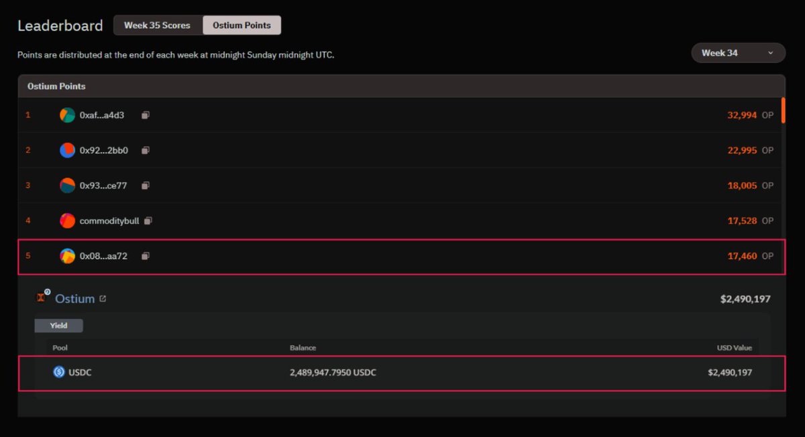Image resolution: width=805 pixels, height=437 pixels.
Task: Click the Ostium protocol logo icon
Action: click(43, 296)
